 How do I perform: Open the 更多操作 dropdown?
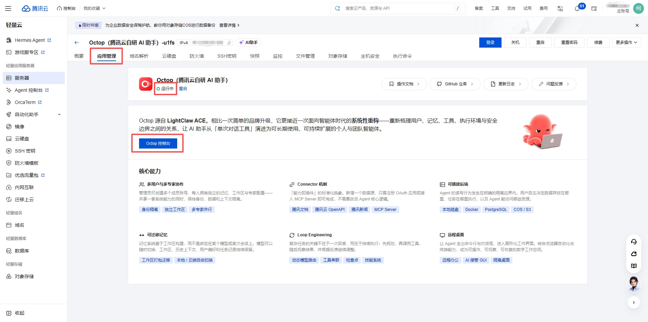(x=626, y=43)
